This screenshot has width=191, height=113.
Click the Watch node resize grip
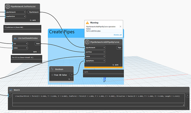[184, 105]
